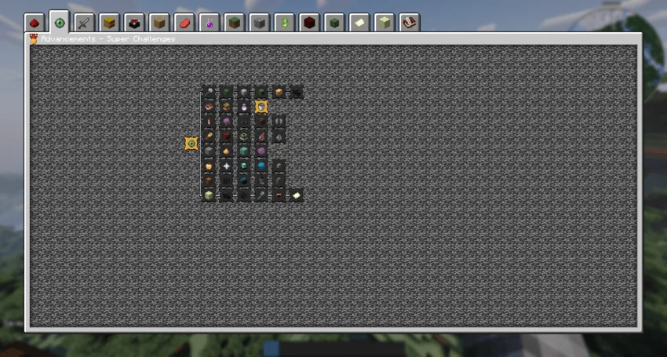
Task: Click the diamond helmet advancement
Action: pyautogui.click(x=244, y=166)
